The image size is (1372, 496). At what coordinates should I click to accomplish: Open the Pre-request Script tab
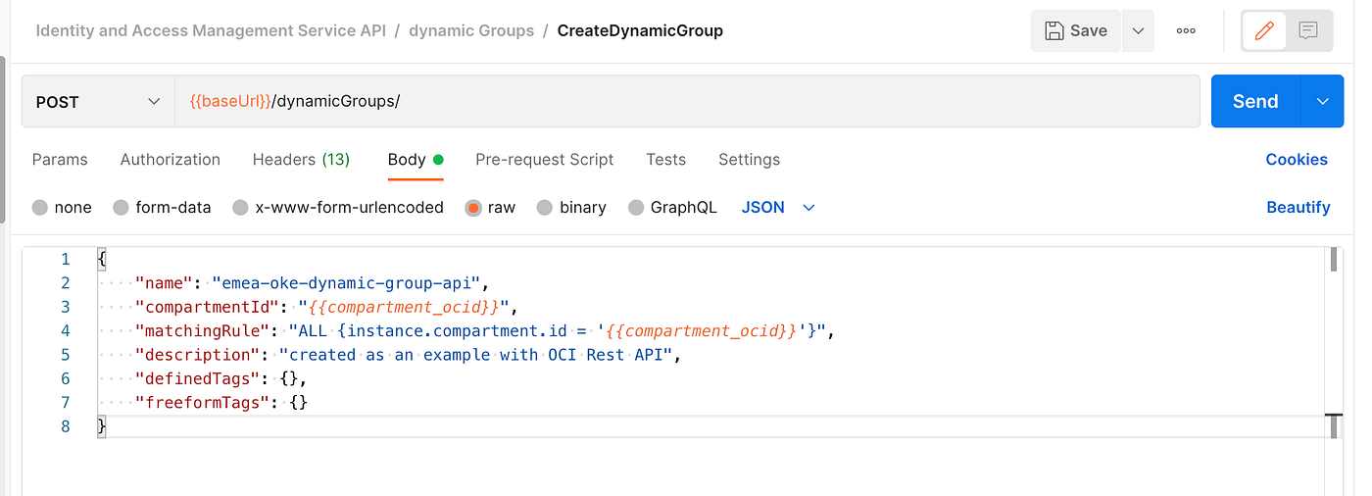coord(544,160)
